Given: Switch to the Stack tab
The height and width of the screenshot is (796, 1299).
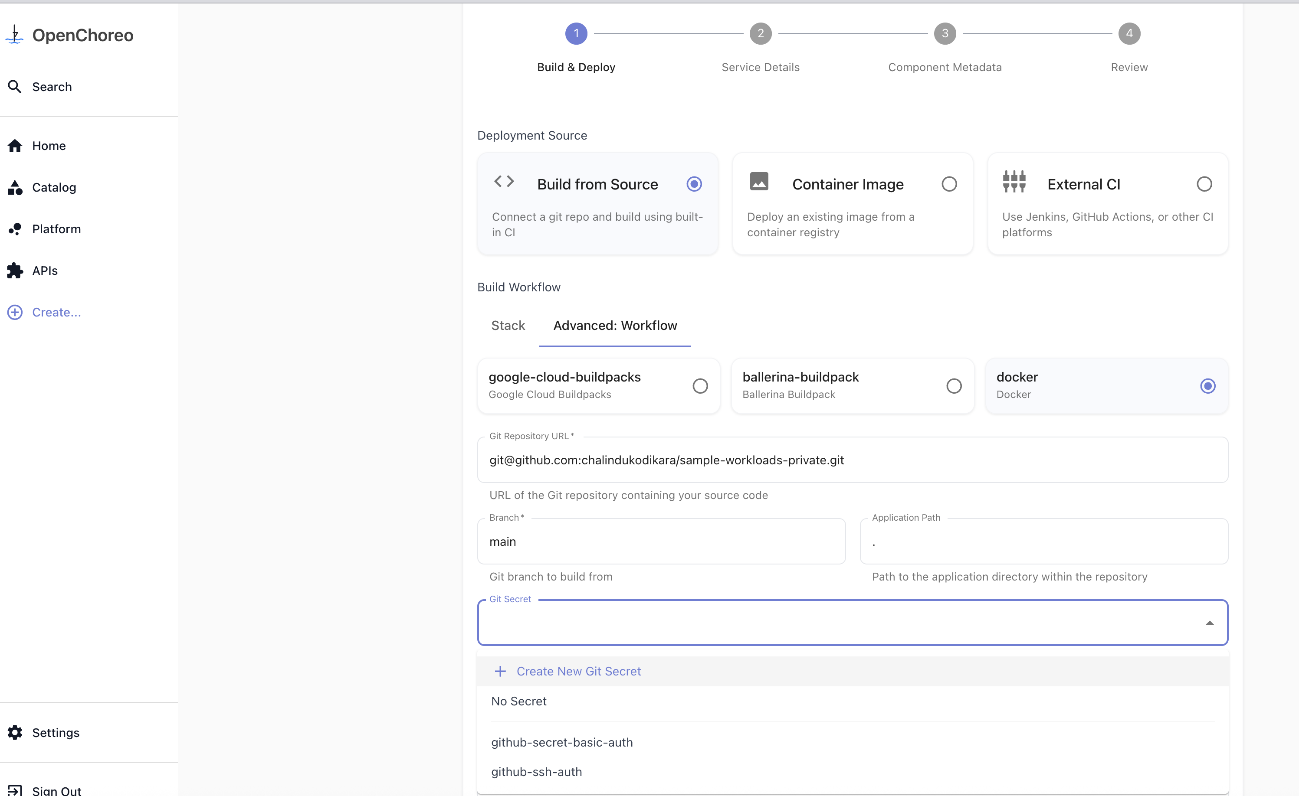Looking at the screenshot, I should [508, 326].
